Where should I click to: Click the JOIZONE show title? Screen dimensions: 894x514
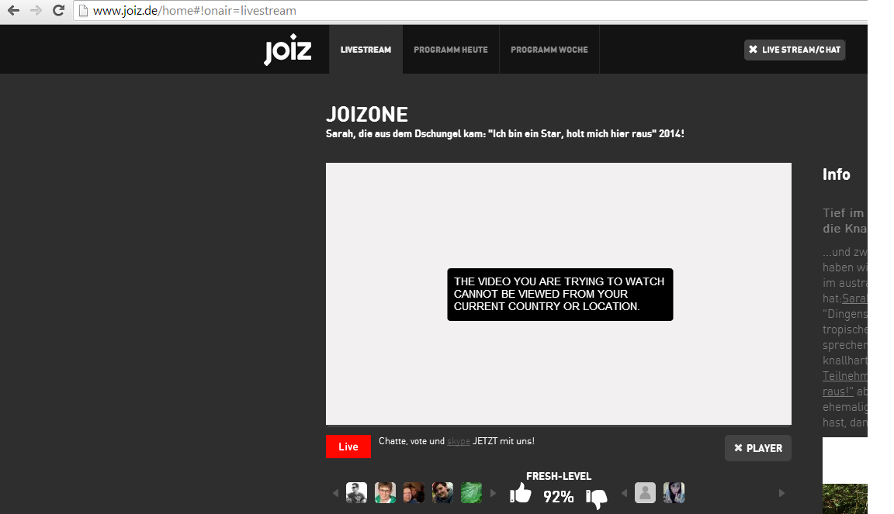click(366, 115)
